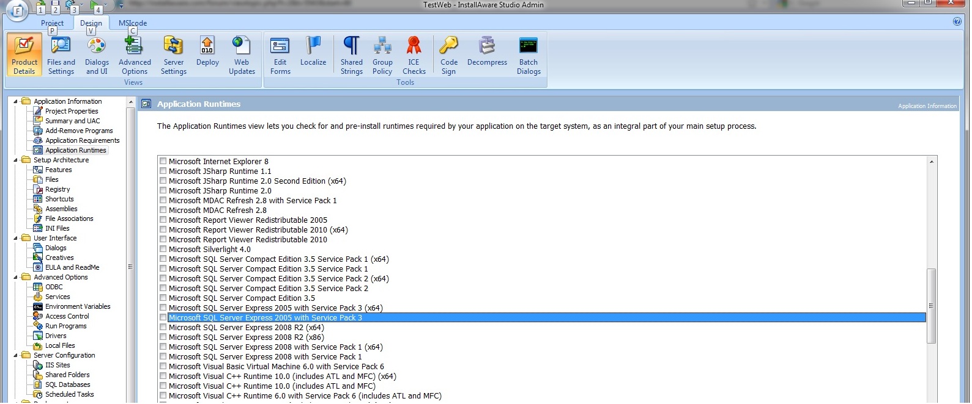Check SQL Server Express 2008 R2 (x86)
This screenshot has height=404, width=972.
(163, 337)
